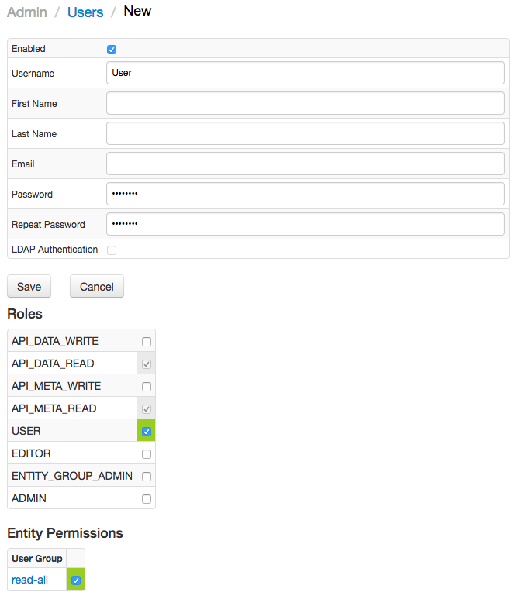
Task: Click the Cancel button
Action: click(x=97, y=286)
